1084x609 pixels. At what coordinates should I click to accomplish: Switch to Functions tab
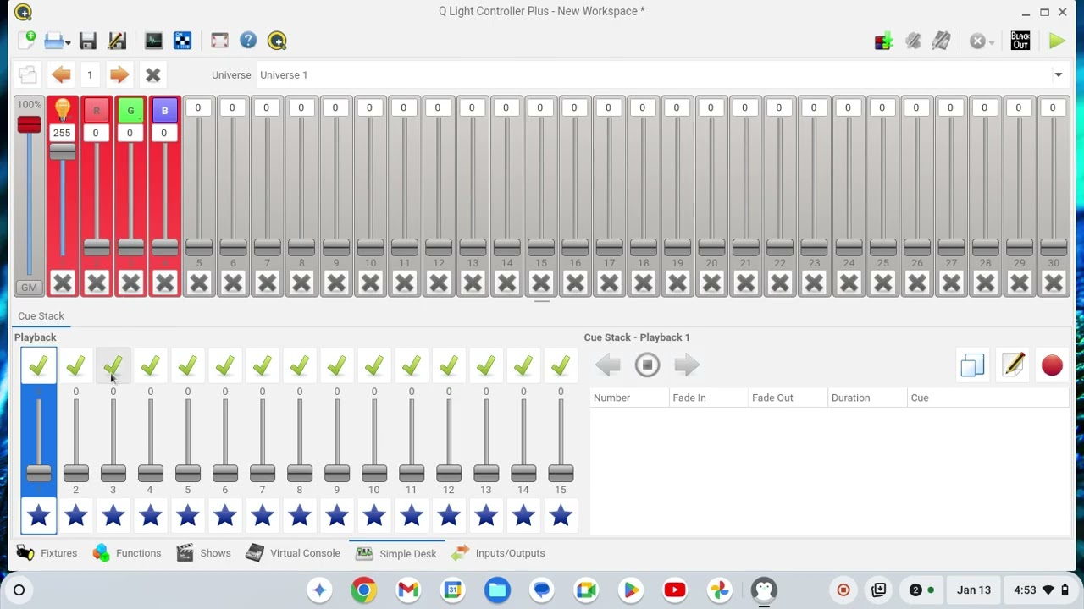click(127, 553)
